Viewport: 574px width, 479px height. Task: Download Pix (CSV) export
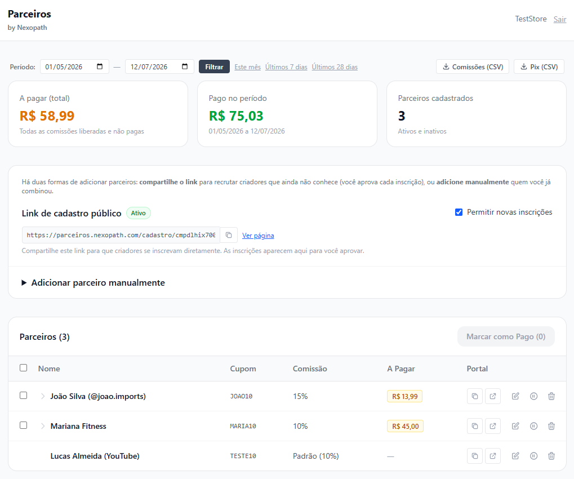click(539, 66)
